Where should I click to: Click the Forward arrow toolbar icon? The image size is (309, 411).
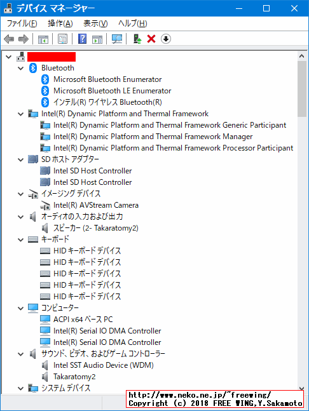tap(24, 39)
